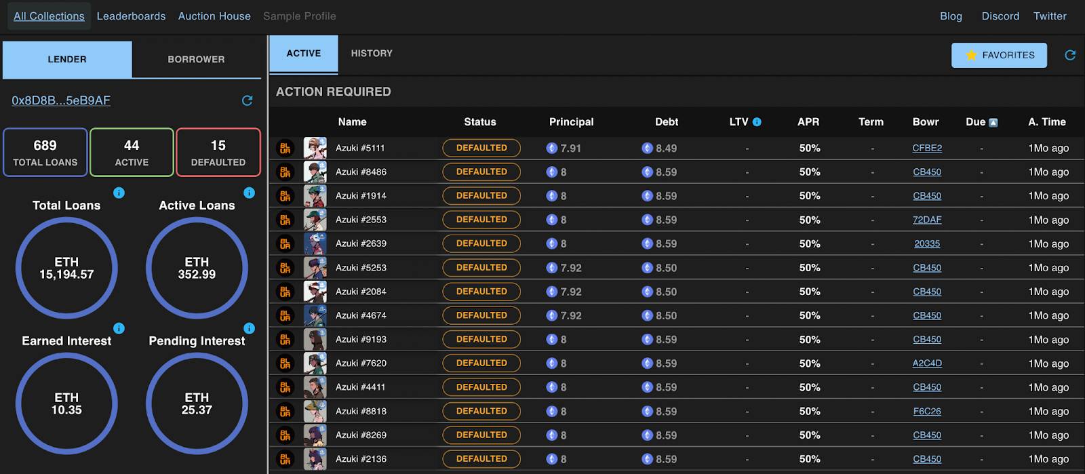Screen dimensions: 1085x474
Task: Open the Active Loans info icon
Action: pos(249,193)
